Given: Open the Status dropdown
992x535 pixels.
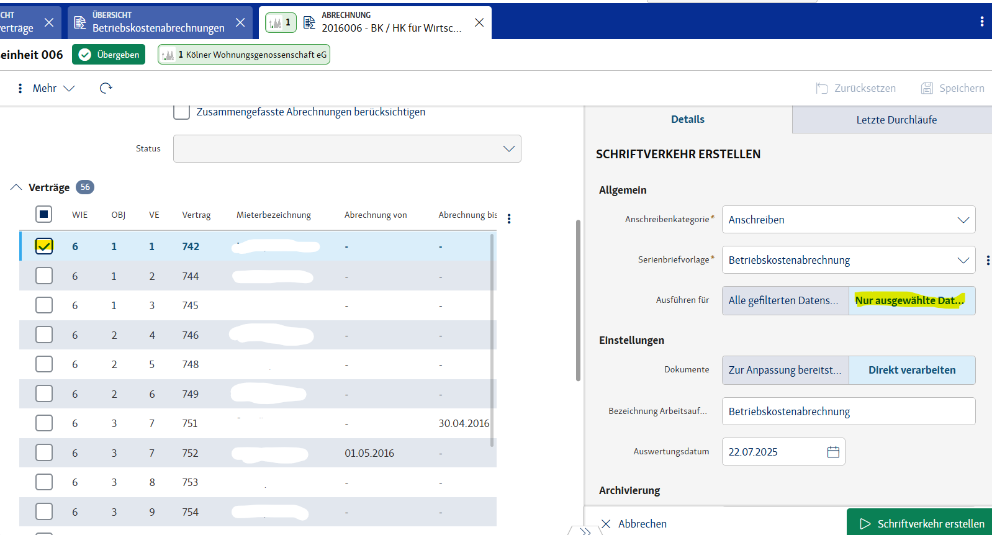Looking at the screenshot, I should tap(347, 149).
